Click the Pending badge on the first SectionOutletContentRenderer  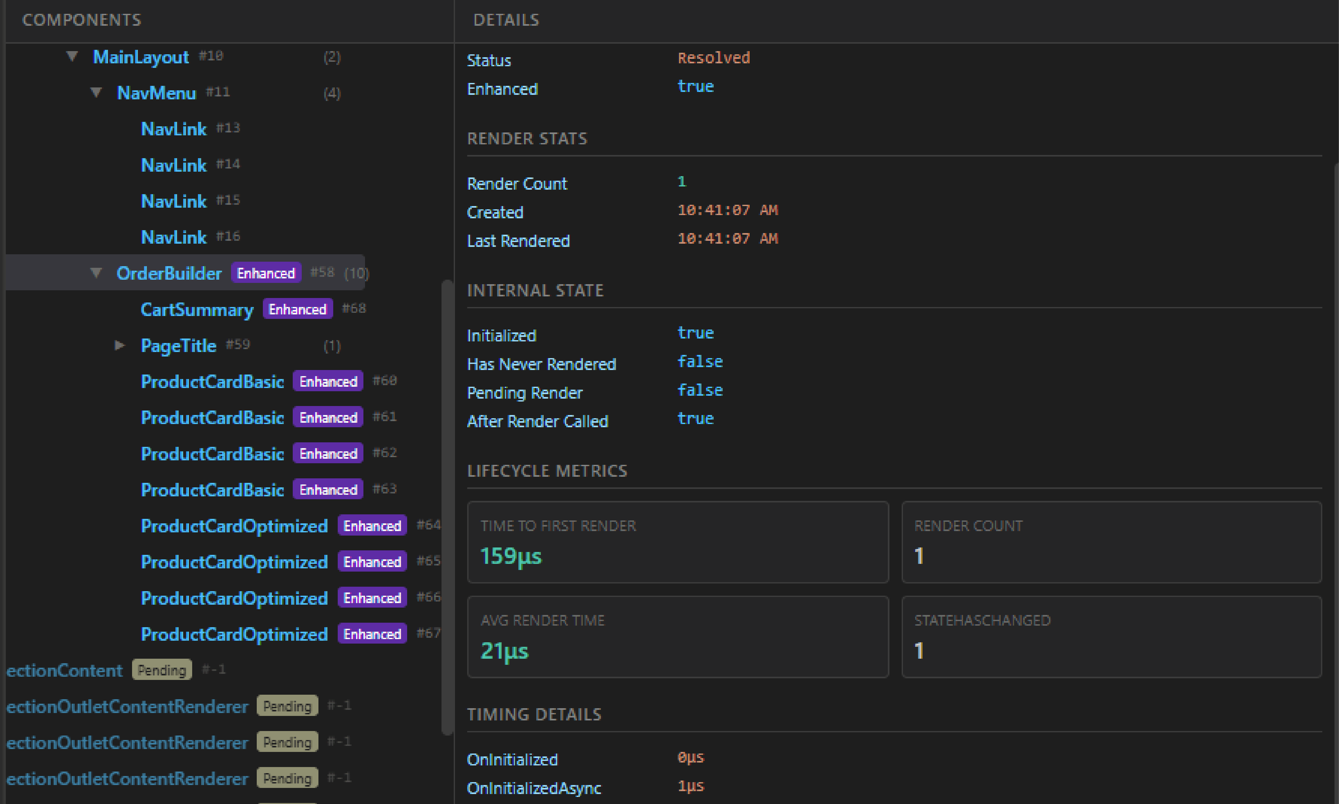[x=287, y=705]
